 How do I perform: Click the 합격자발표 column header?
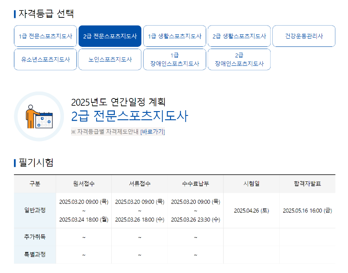pos(308,184)
